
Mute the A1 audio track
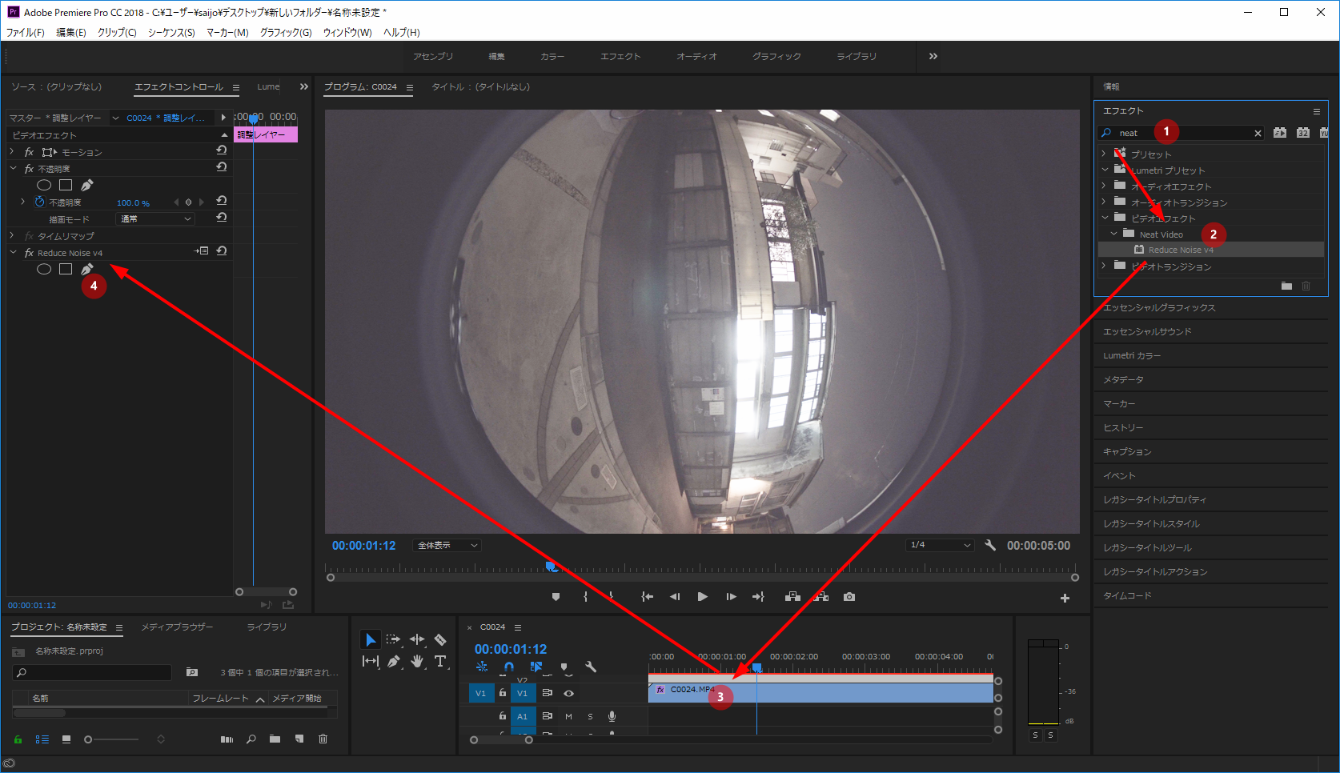pyautogui.click(x=568, y=716)
